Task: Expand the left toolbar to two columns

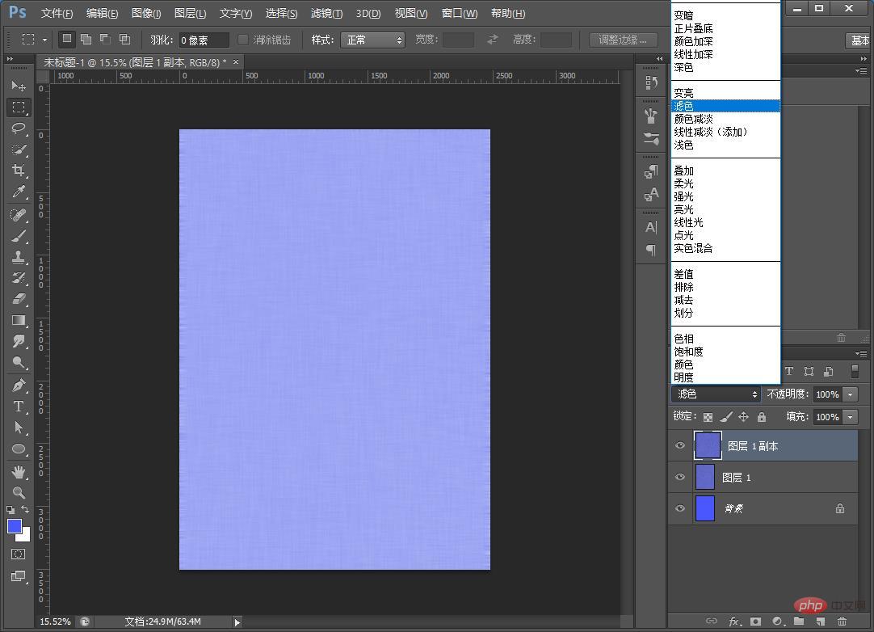Action: (x=10, y=58)
